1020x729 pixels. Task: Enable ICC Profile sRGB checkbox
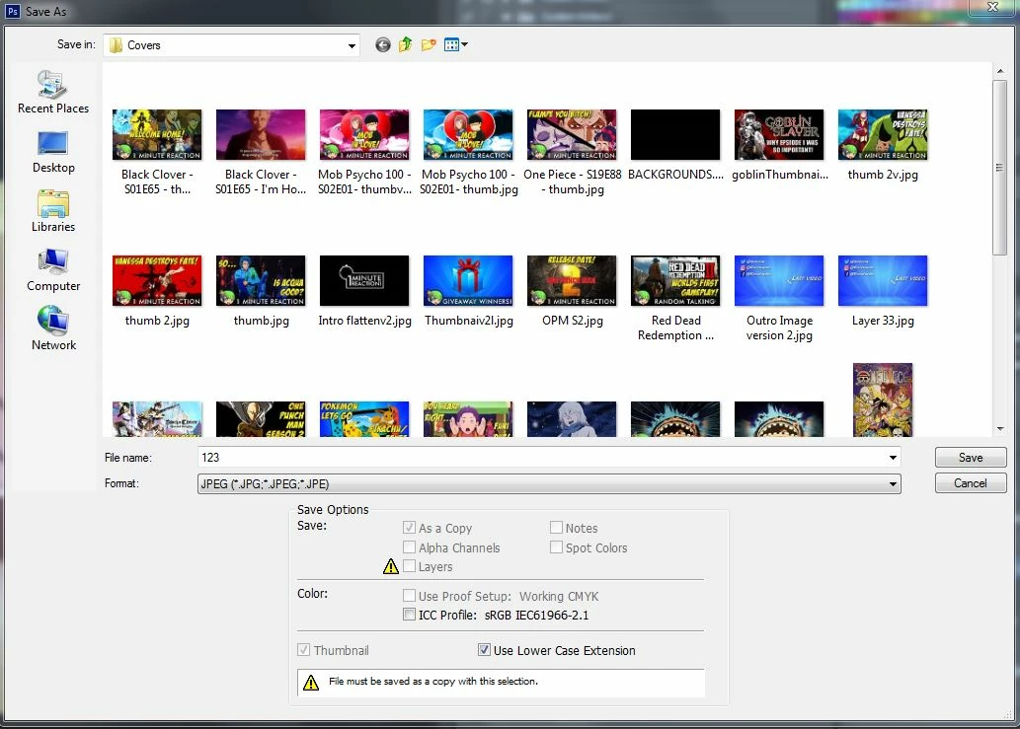(409, 614)
